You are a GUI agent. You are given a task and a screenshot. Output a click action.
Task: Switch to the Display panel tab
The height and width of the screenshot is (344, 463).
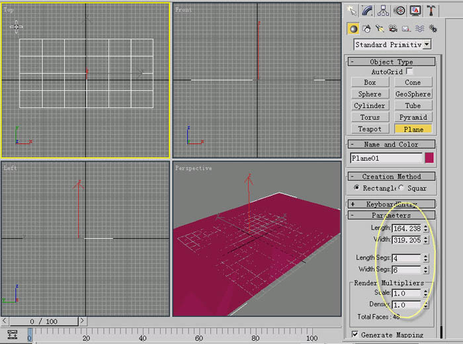(415, 11)
